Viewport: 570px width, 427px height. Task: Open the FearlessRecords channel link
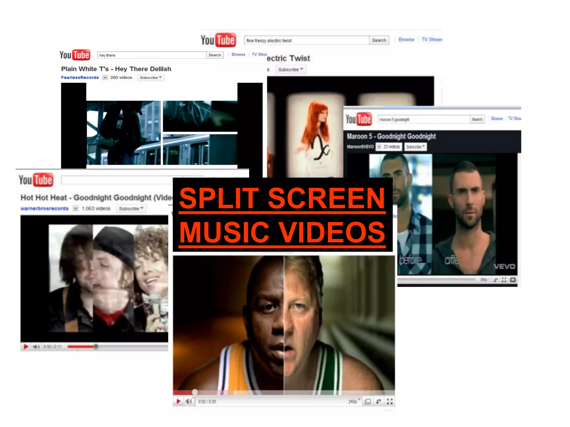[x=80, y=78]
